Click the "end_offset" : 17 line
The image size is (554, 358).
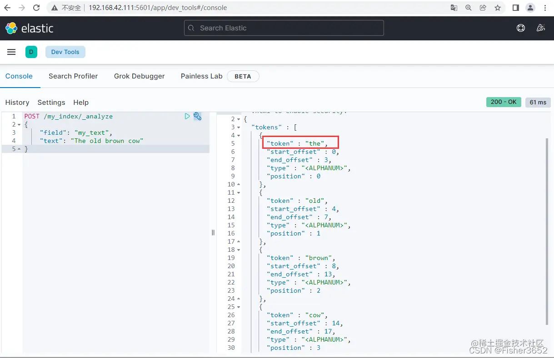coord(301,331)
